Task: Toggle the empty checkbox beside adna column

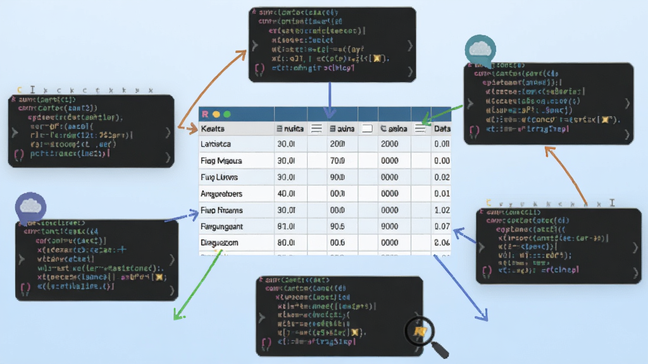Action: coord(367,129)
